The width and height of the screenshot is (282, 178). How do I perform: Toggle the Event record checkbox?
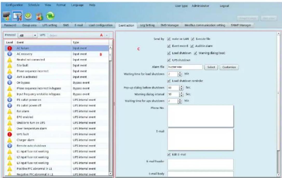pos(169,46)
